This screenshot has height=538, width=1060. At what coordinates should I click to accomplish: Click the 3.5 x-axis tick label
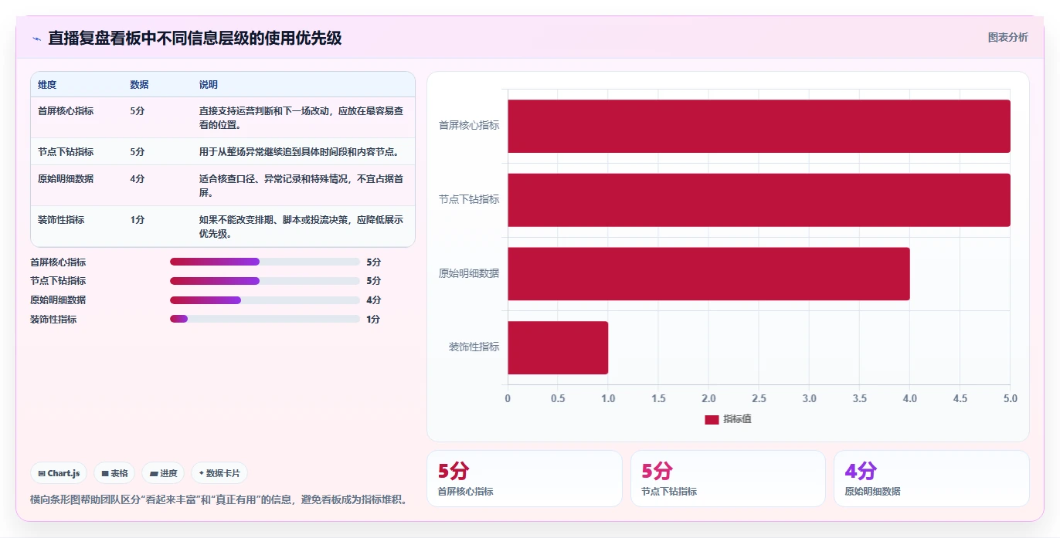tap(859, 399)
